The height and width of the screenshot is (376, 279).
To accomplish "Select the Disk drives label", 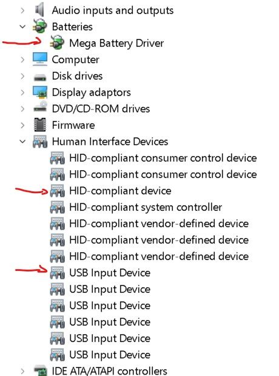I will click(x=77, y=76).
